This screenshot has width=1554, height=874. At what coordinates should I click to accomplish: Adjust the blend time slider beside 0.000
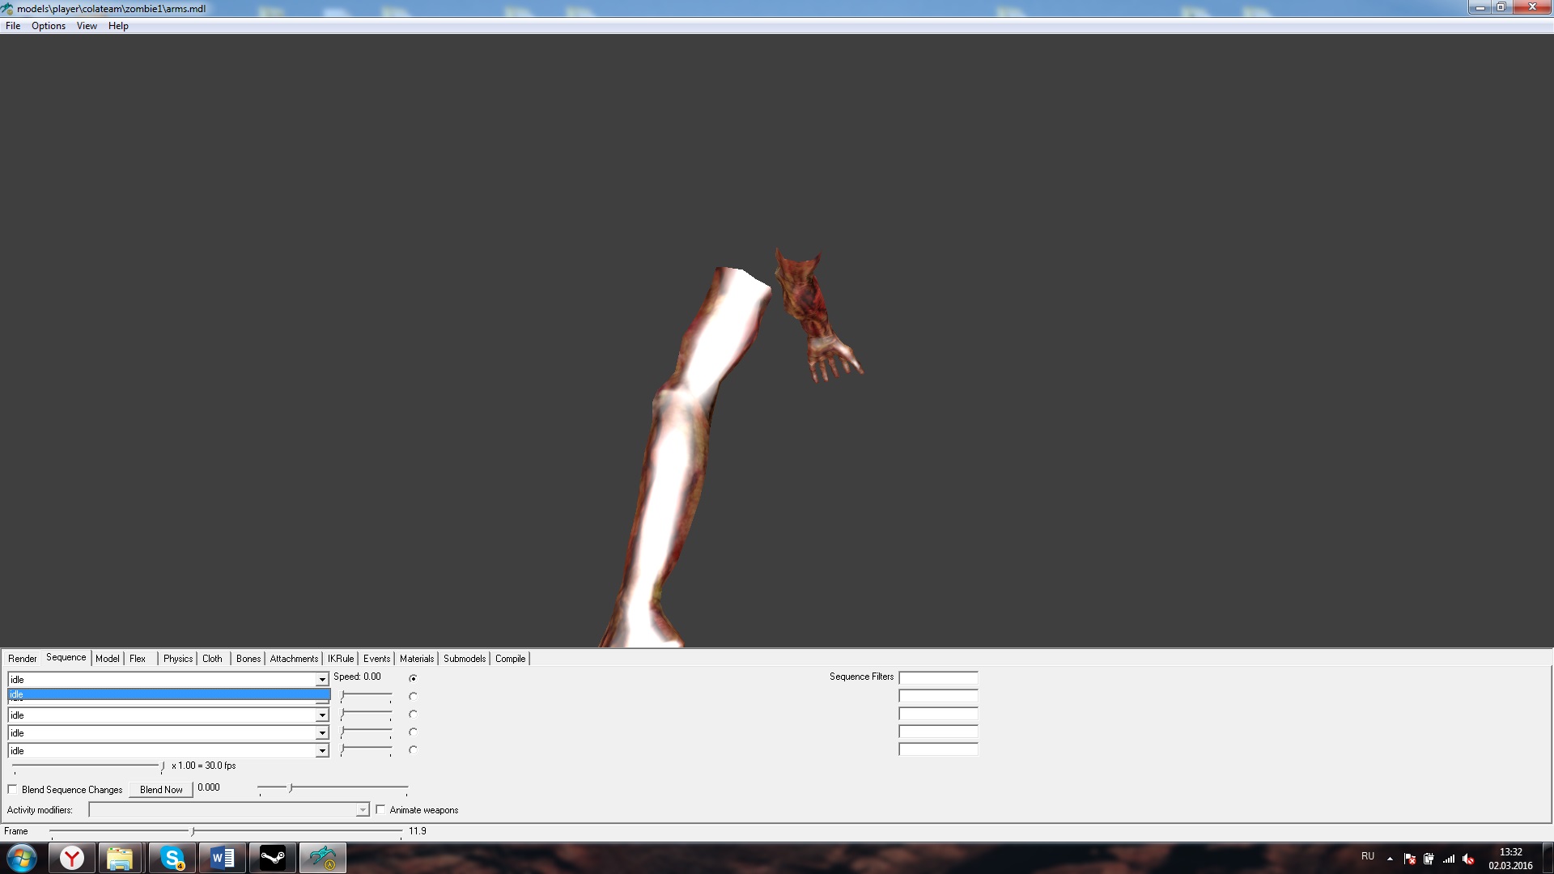(333, 787)
